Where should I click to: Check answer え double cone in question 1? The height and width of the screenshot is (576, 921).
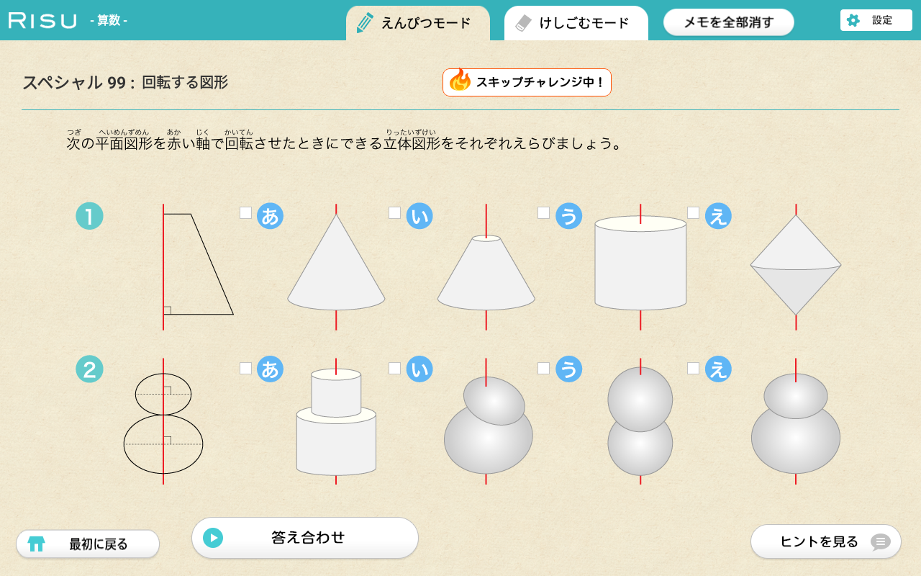click(x=693, y=212)
